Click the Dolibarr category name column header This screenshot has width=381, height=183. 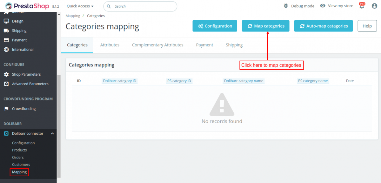[x=244, y=81]
